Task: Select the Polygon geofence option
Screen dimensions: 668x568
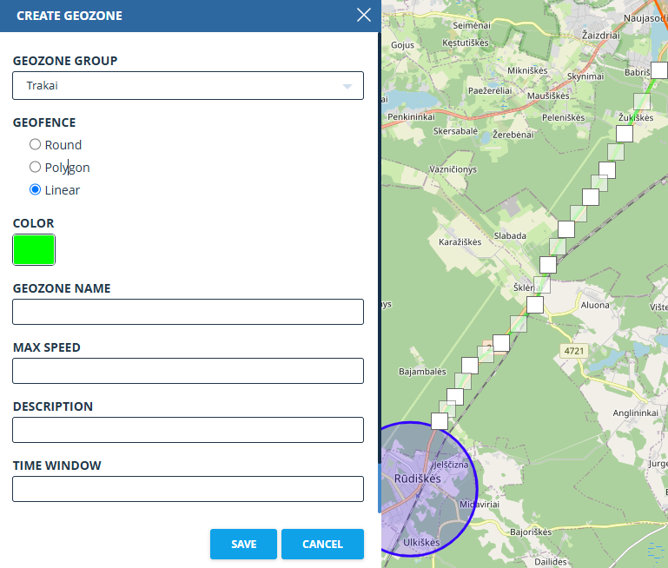Action: pos(36,168)
